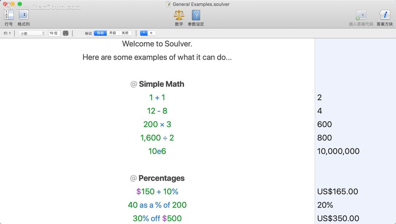Screen dimensions: 396x224
Task: Select the answer '10,000,000'
Action: coord(338,151)
